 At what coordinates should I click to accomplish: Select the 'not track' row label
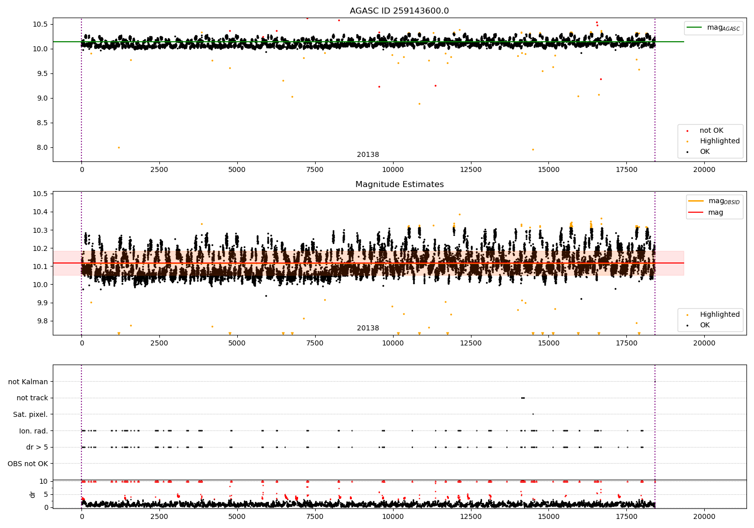[32, 398]
